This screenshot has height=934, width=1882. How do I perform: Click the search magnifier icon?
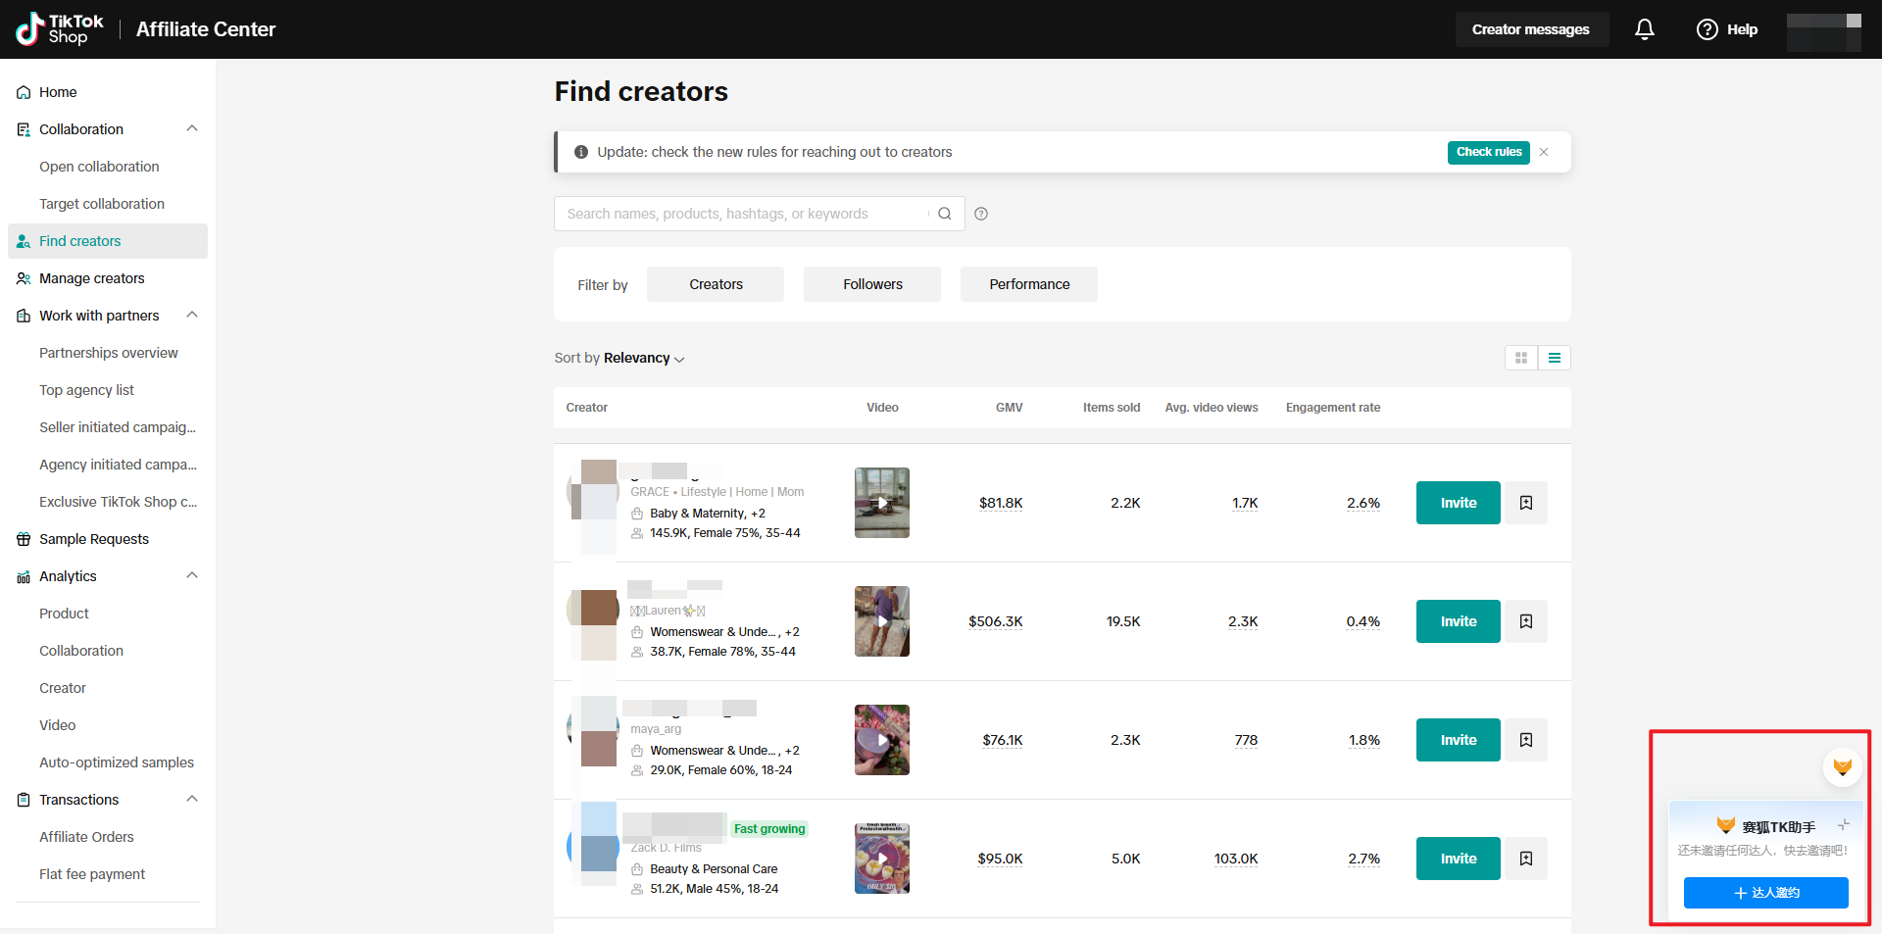945,214
